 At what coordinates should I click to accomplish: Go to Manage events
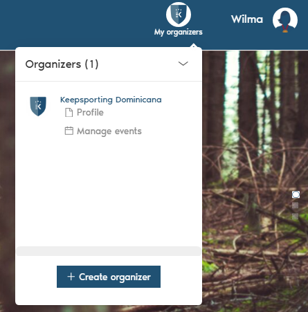[x=109, y=131]
